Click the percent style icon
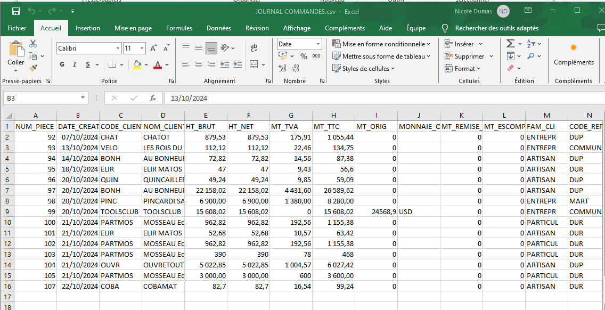This screenshot has width=605, height=310. (304, 56)
